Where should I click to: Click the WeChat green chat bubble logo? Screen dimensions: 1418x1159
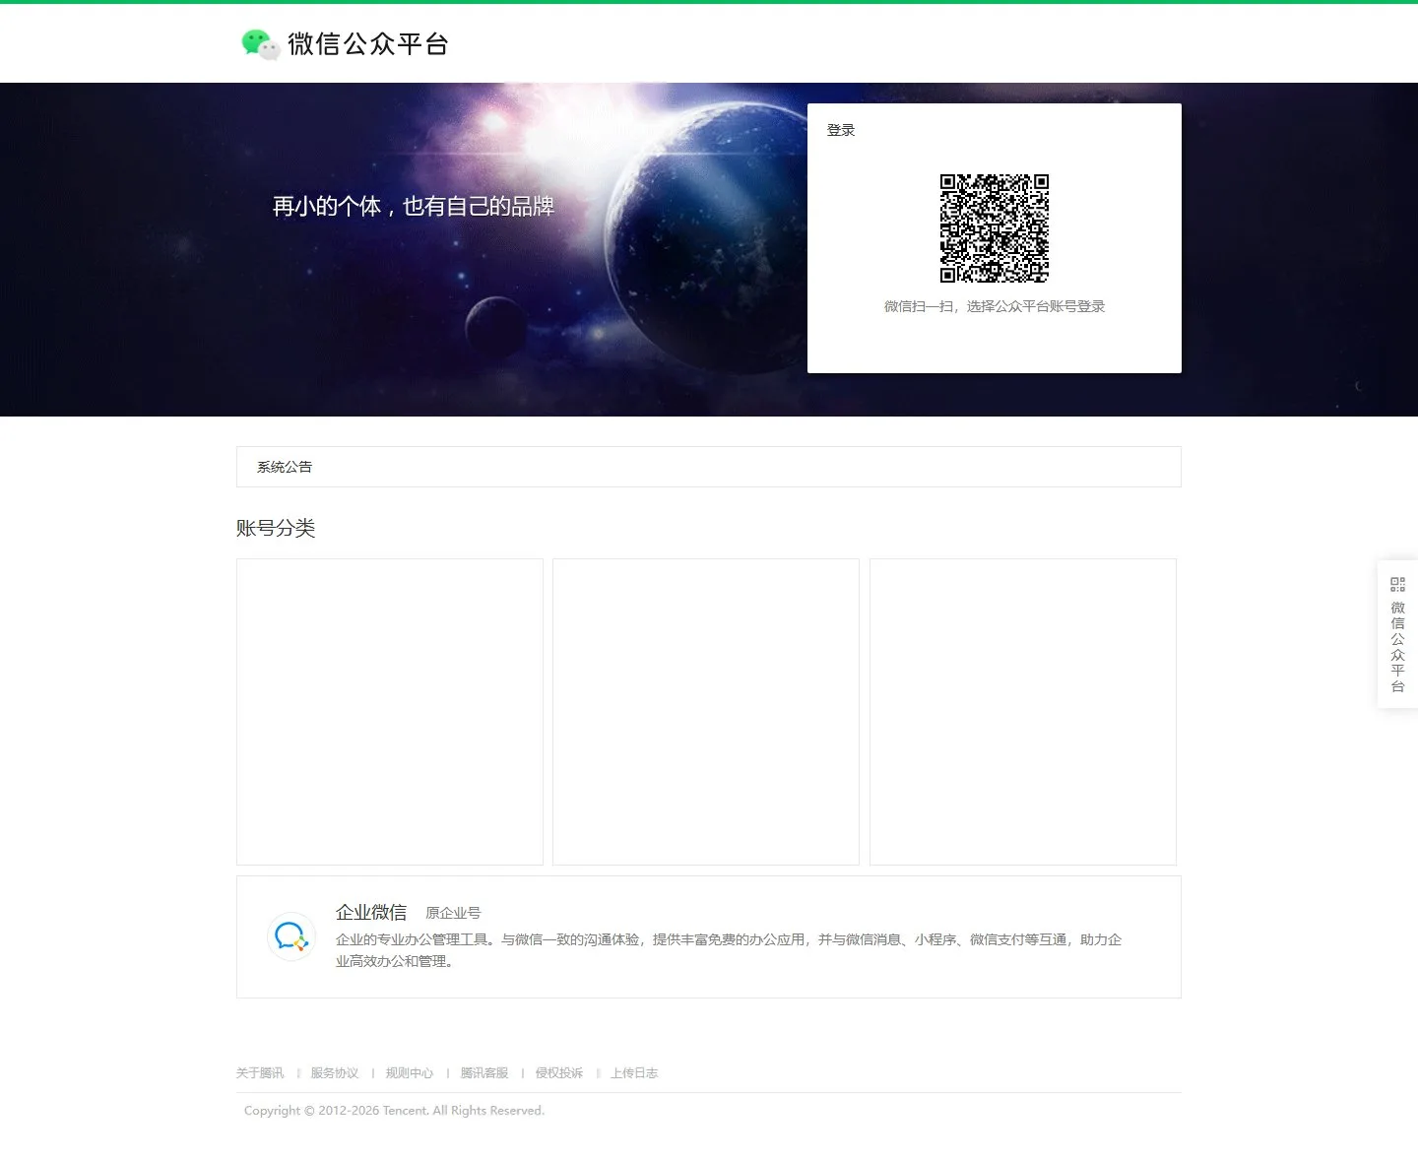[261, 44]
